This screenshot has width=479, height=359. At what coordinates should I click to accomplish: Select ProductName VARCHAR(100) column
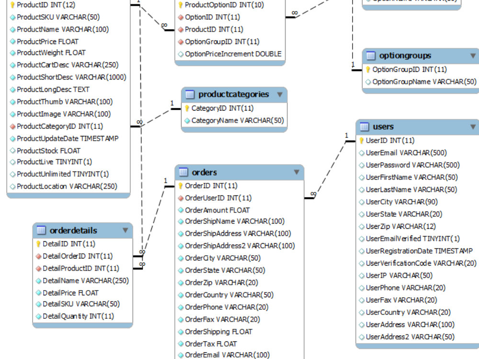click(x=63, y=30)
